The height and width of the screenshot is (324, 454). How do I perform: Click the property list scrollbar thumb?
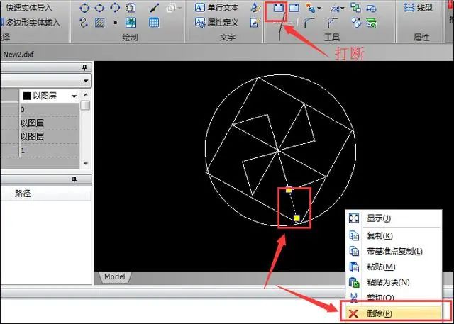85,106
